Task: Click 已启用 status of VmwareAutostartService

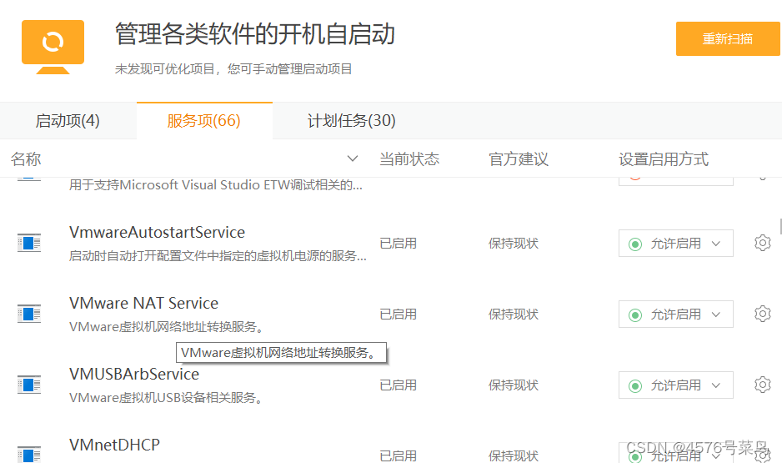Action: [398, 243]
